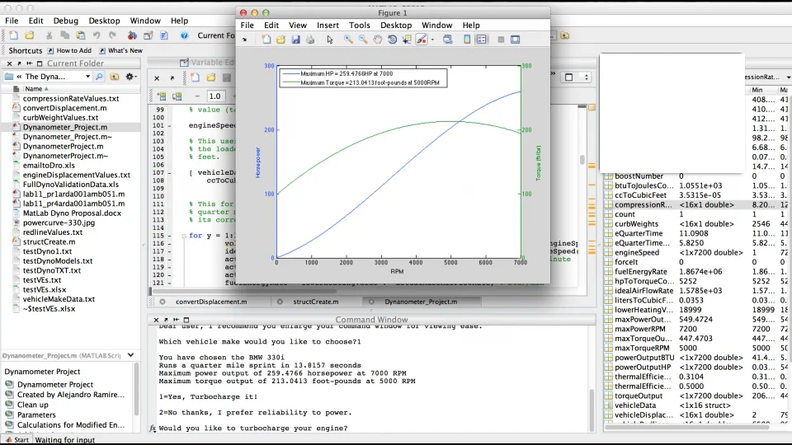Open the Debug menu in MATLAB window
The width and height of the screenshot is (792, 445).
click(66, 21)
